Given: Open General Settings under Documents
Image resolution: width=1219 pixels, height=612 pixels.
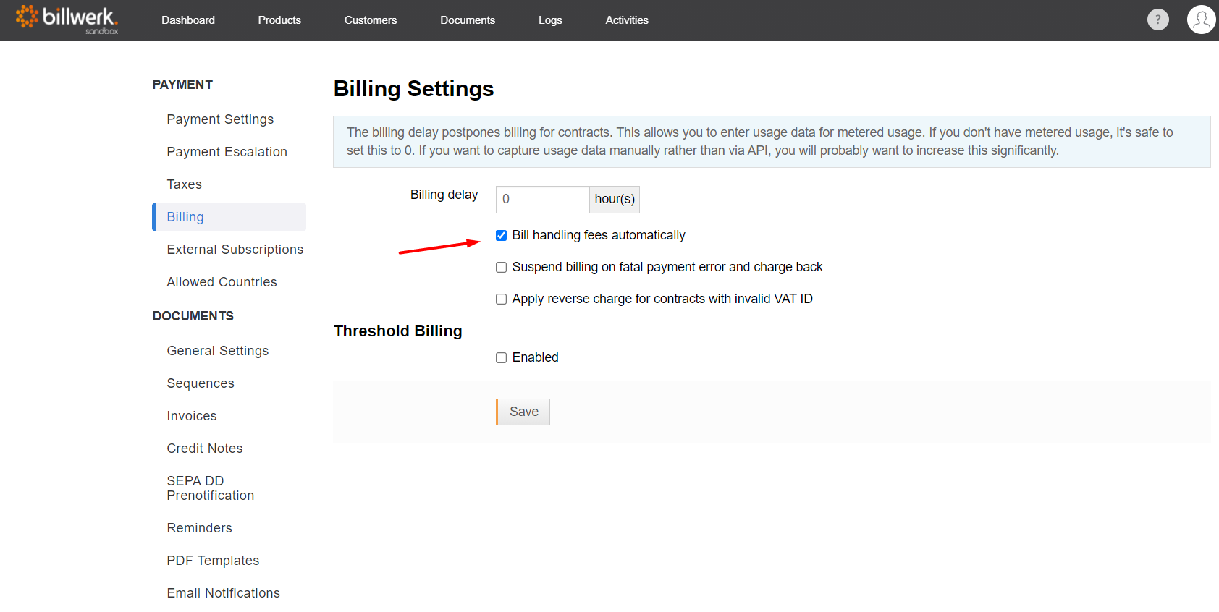Looking at the screenshot, I should click(x=217, y=351).
